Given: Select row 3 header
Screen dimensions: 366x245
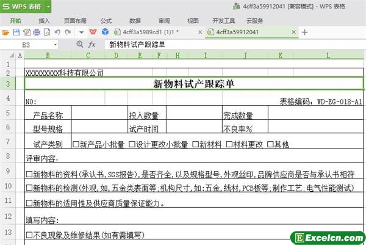Looking at the screenshot, I should [8, 84].
